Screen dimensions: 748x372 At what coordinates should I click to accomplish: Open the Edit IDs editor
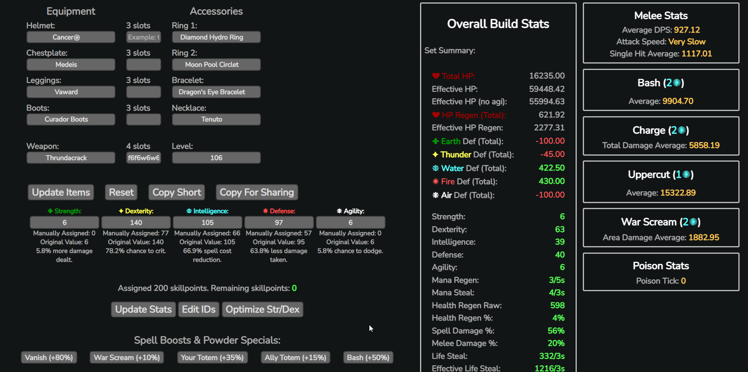tap(199, 309)
